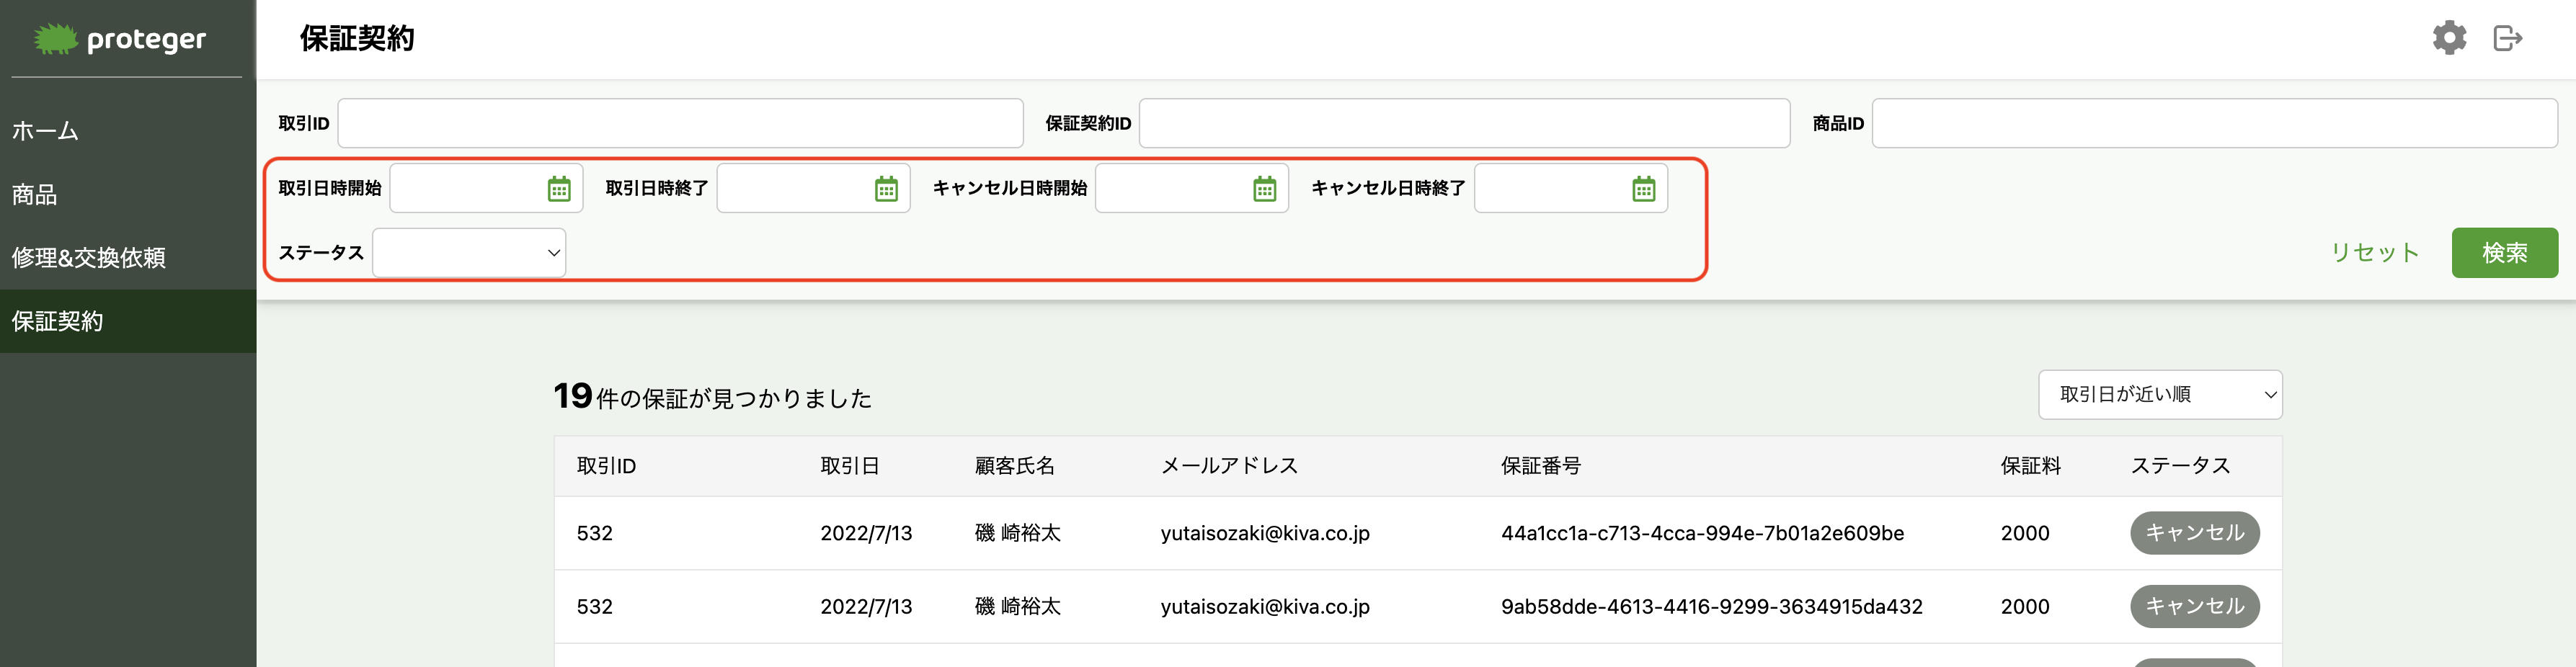Click date 2022/7/13 in 9ab58dde row

coord(866,607)
